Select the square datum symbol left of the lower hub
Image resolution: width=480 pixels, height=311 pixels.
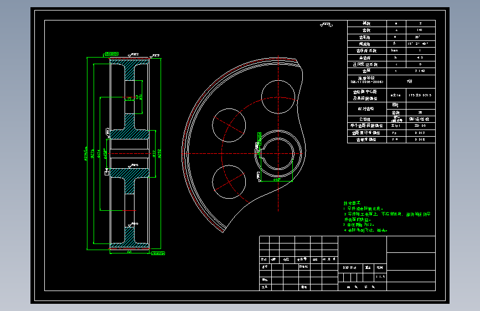coord(107,173)
